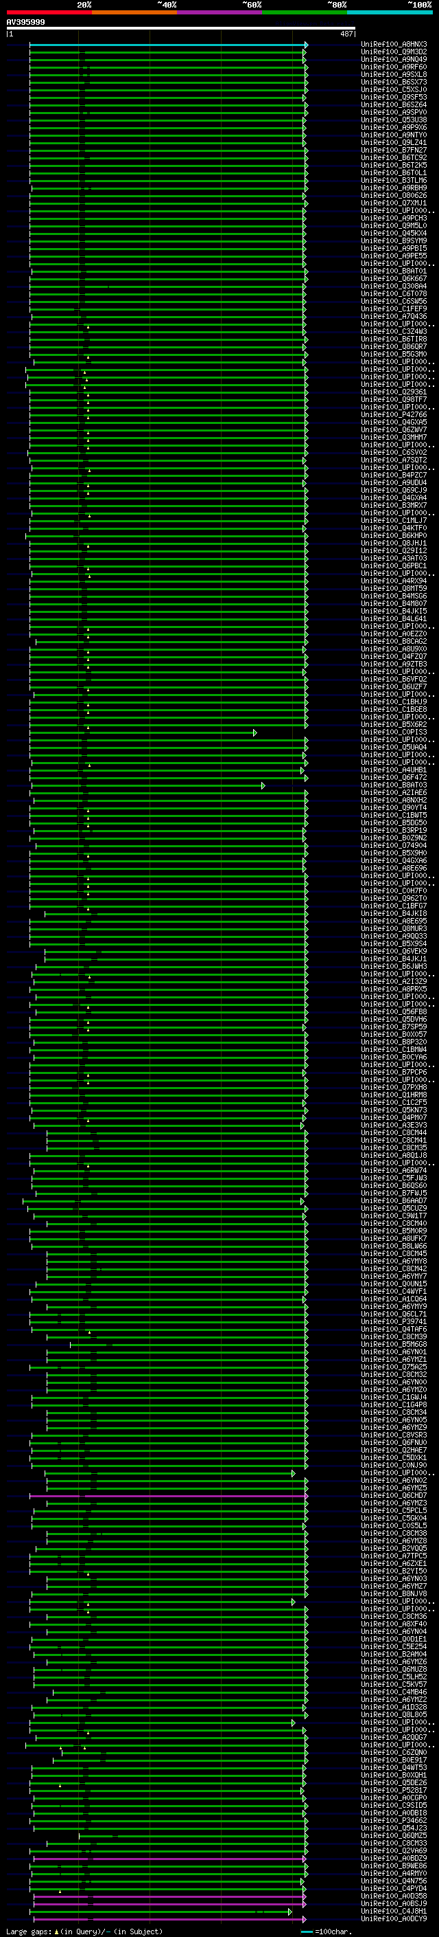Select hit label UniRef100_Q86QR7
This screenshot has width=439, height=1937.
click(x=394, y=346)
